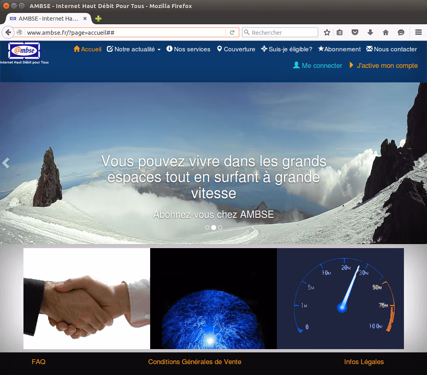Open Couverture menu item
Screen dimensions: 427x375
pos(236,49)
